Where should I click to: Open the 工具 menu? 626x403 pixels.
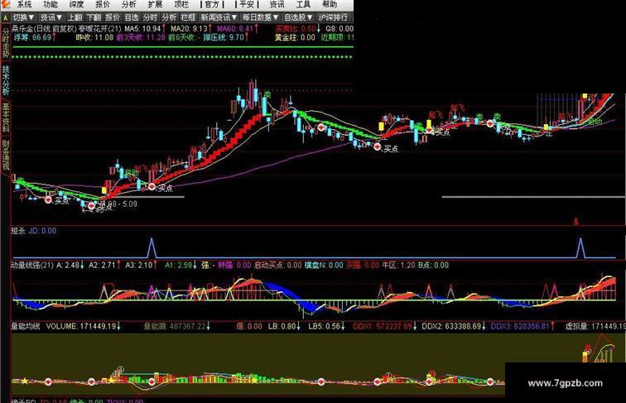[x=303, y=4]
